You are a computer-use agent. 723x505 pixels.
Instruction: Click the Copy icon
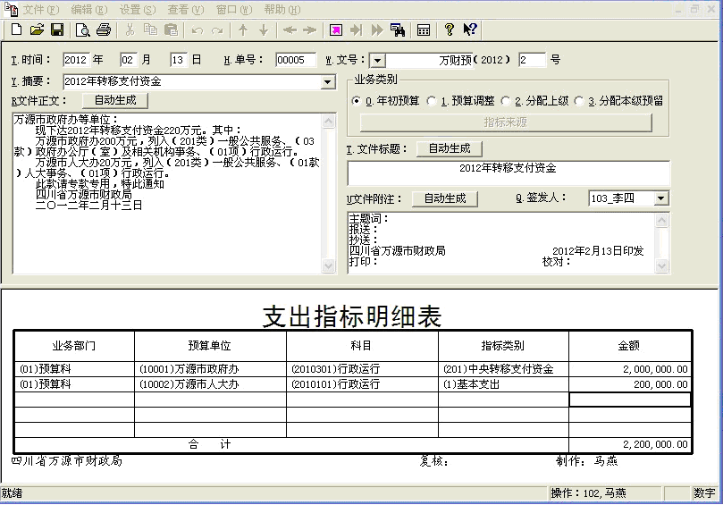coord(150,30)
